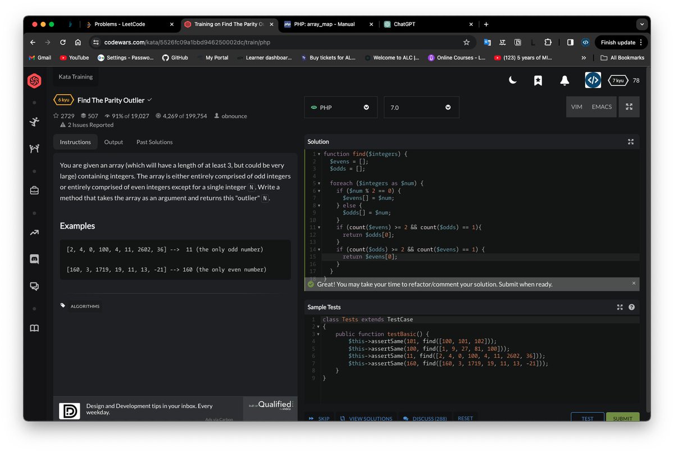Click the codewars.com address bar
The height and width of the screenshot is (452, 674).
tap(281, 42)
